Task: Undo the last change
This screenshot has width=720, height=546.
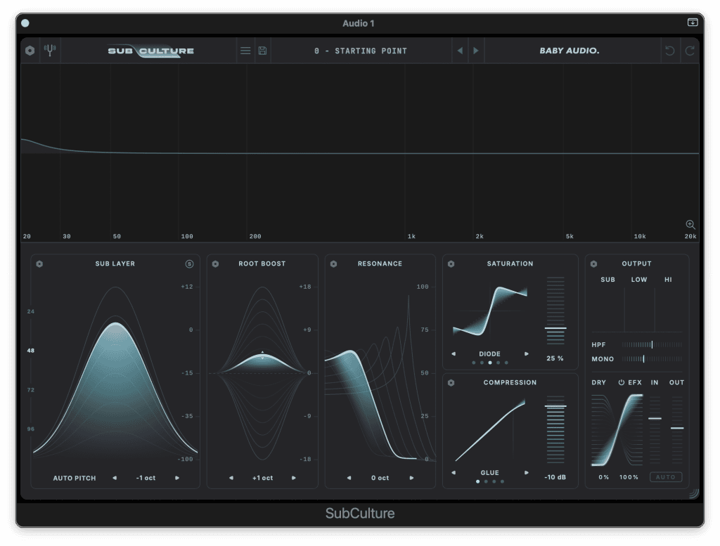Action: [x=670, y=51]
